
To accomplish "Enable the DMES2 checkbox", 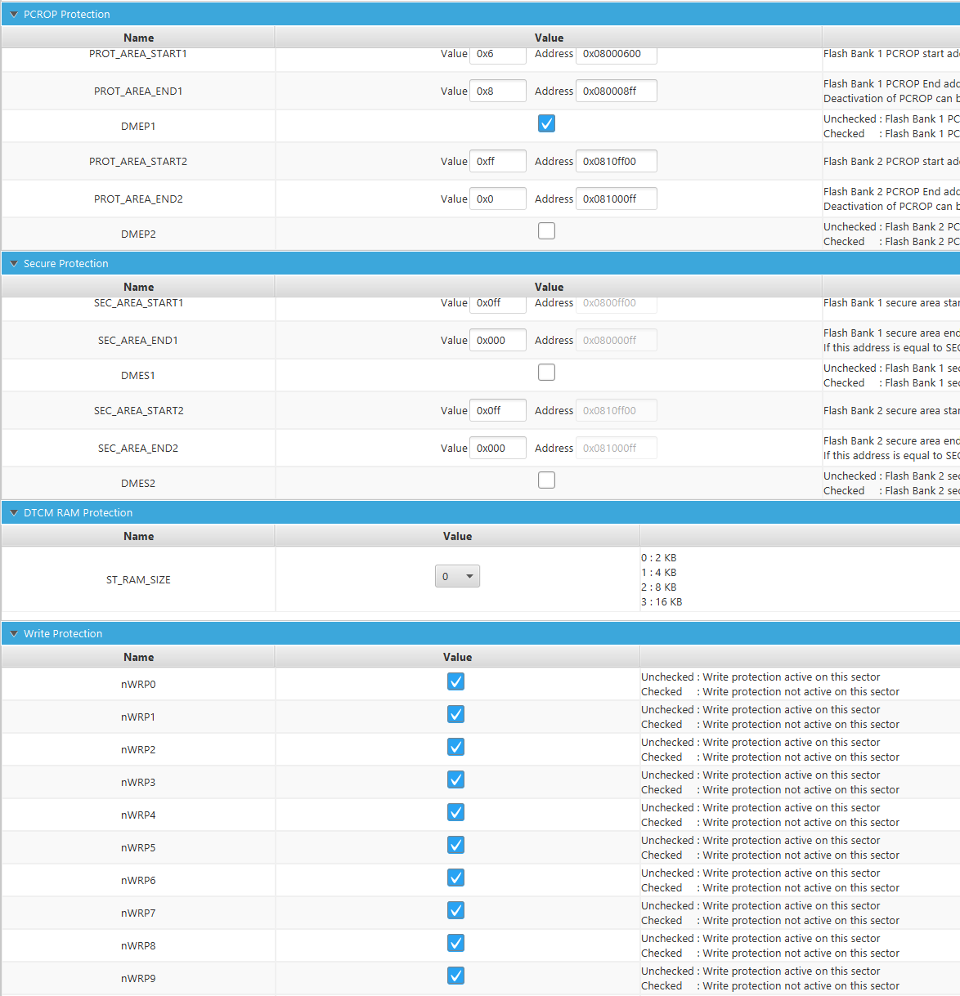I will pyautogui.click(x=546, y=480).
